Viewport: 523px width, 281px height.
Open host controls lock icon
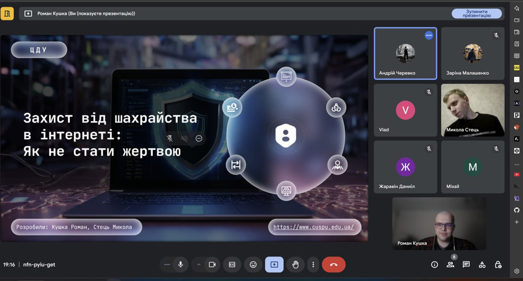point(498,265)
